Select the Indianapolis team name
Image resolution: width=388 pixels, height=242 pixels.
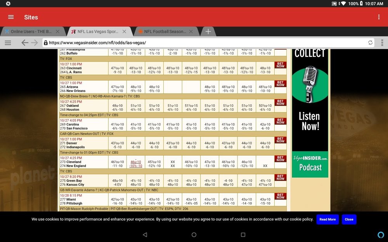pyautogui.click(x=76, y=147)
